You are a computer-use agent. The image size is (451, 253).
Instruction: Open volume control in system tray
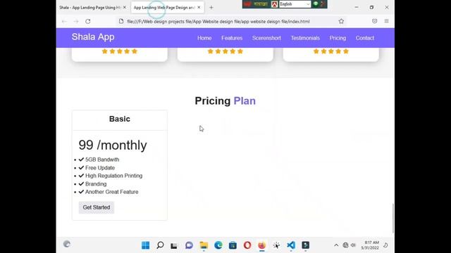click(x=353, y=245)
